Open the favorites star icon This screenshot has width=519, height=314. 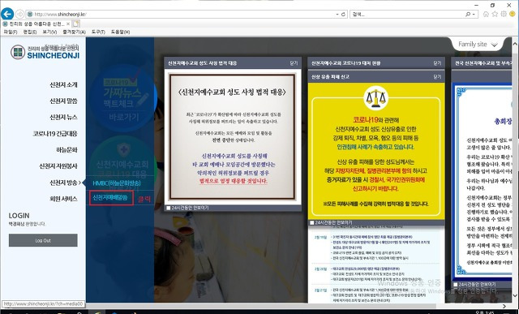pos(495,14)
